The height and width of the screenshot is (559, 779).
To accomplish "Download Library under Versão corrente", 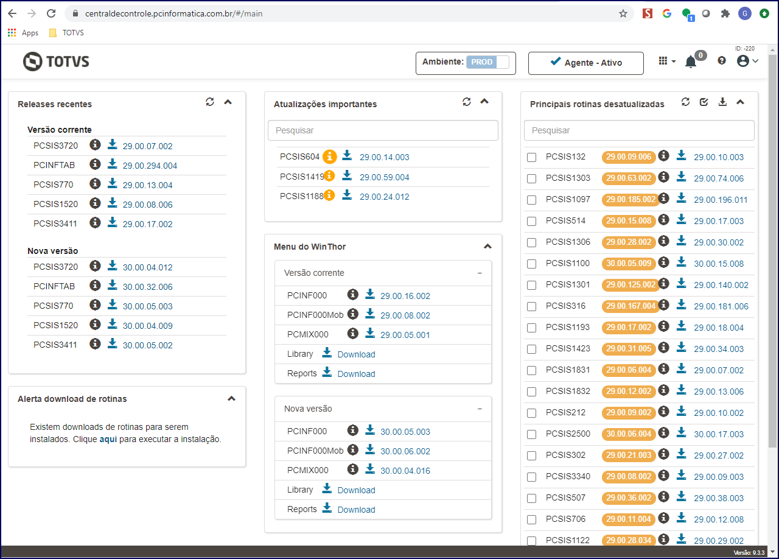I will (x=349, y=354).
